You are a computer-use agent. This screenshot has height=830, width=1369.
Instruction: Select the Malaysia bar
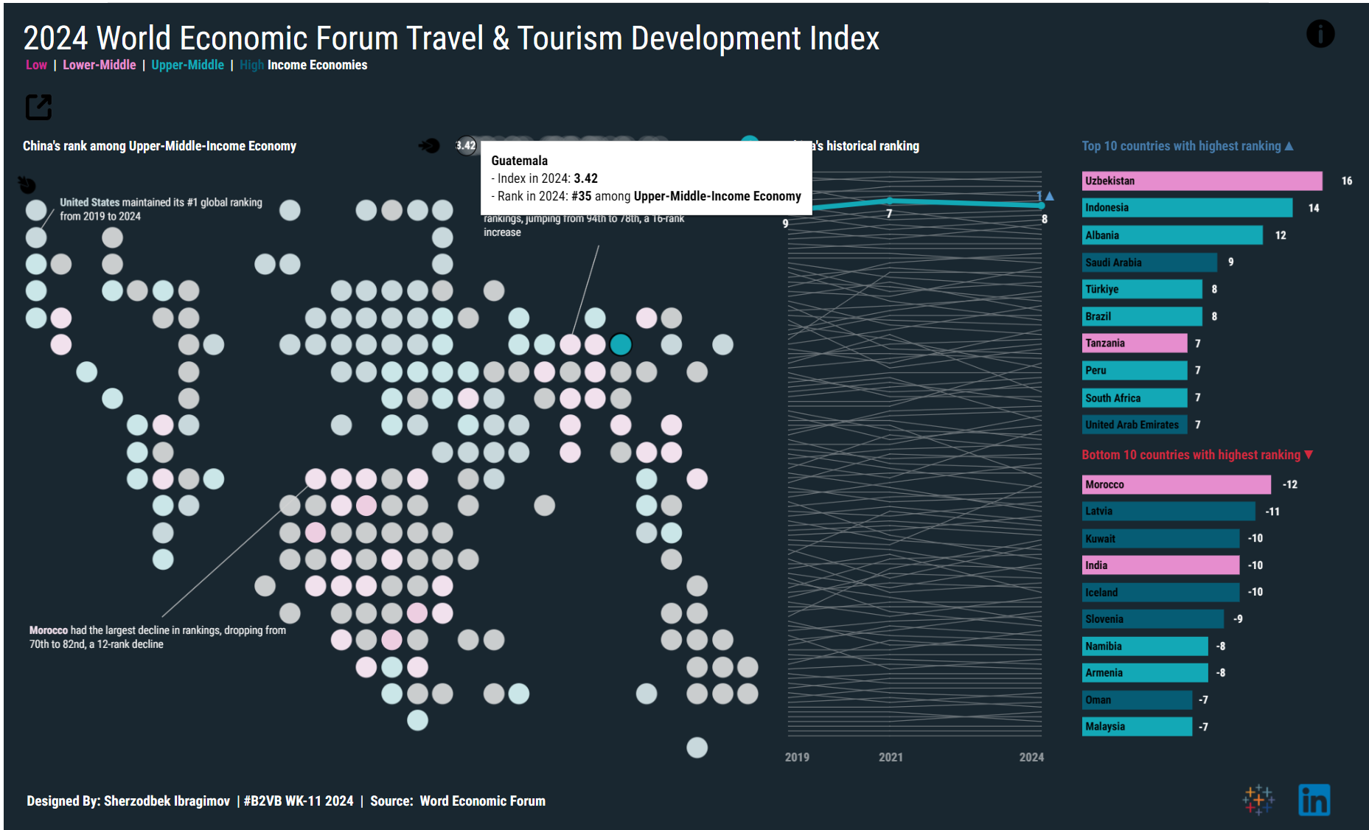point(1137,726)
